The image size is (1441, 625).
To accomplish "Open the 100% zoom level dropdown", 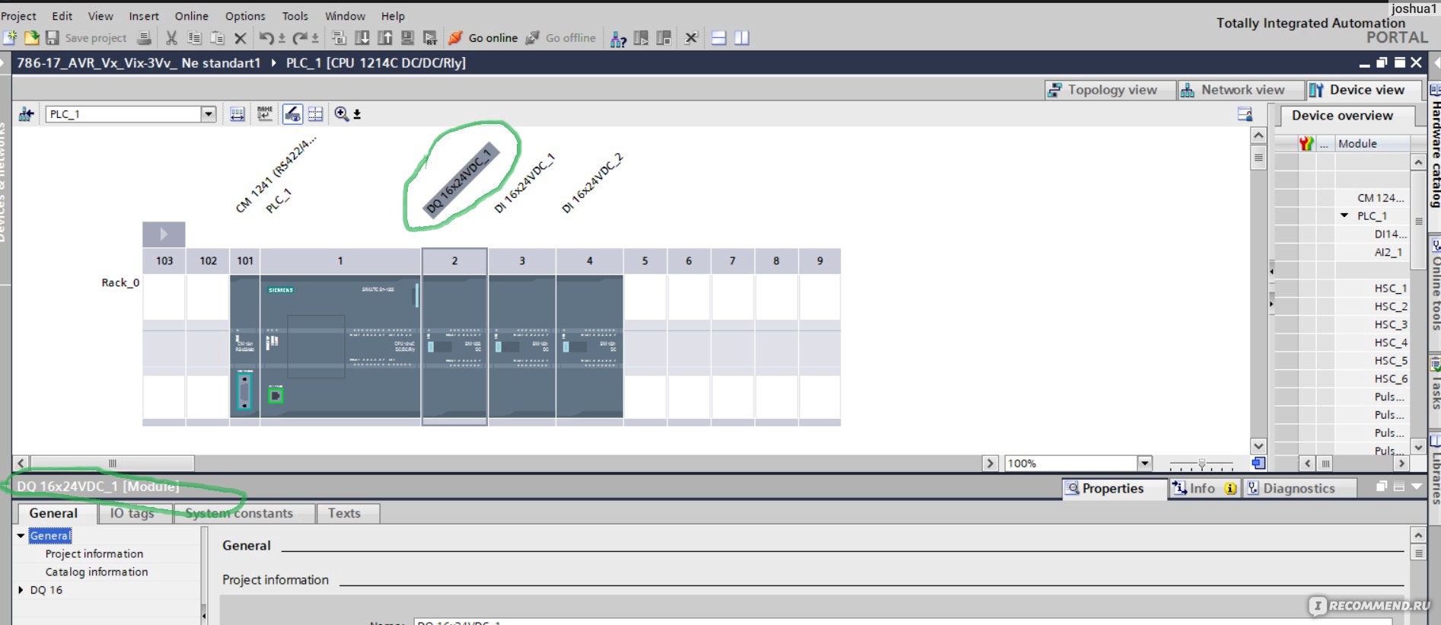I will (1144, 463).
